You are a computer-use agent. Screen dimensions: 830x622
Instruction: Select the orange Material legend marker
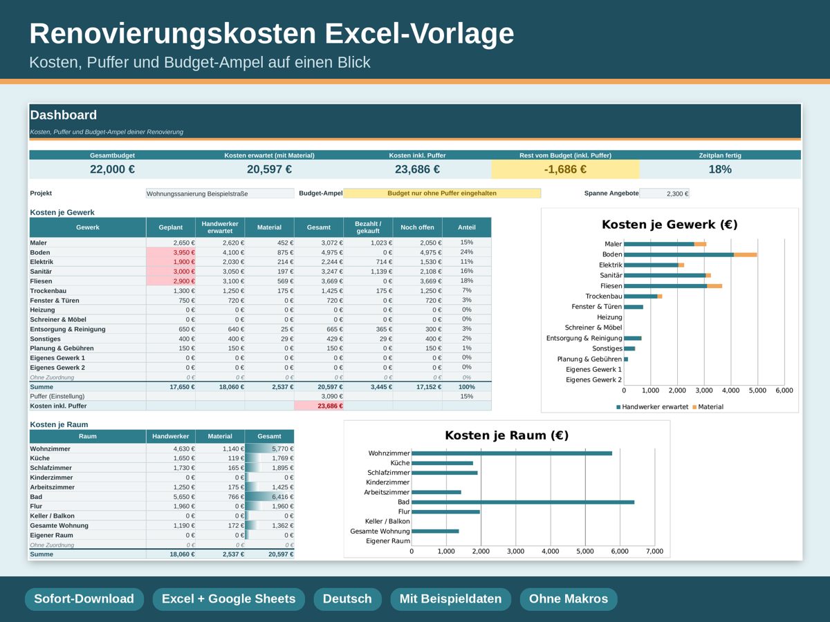click(694, 407)
